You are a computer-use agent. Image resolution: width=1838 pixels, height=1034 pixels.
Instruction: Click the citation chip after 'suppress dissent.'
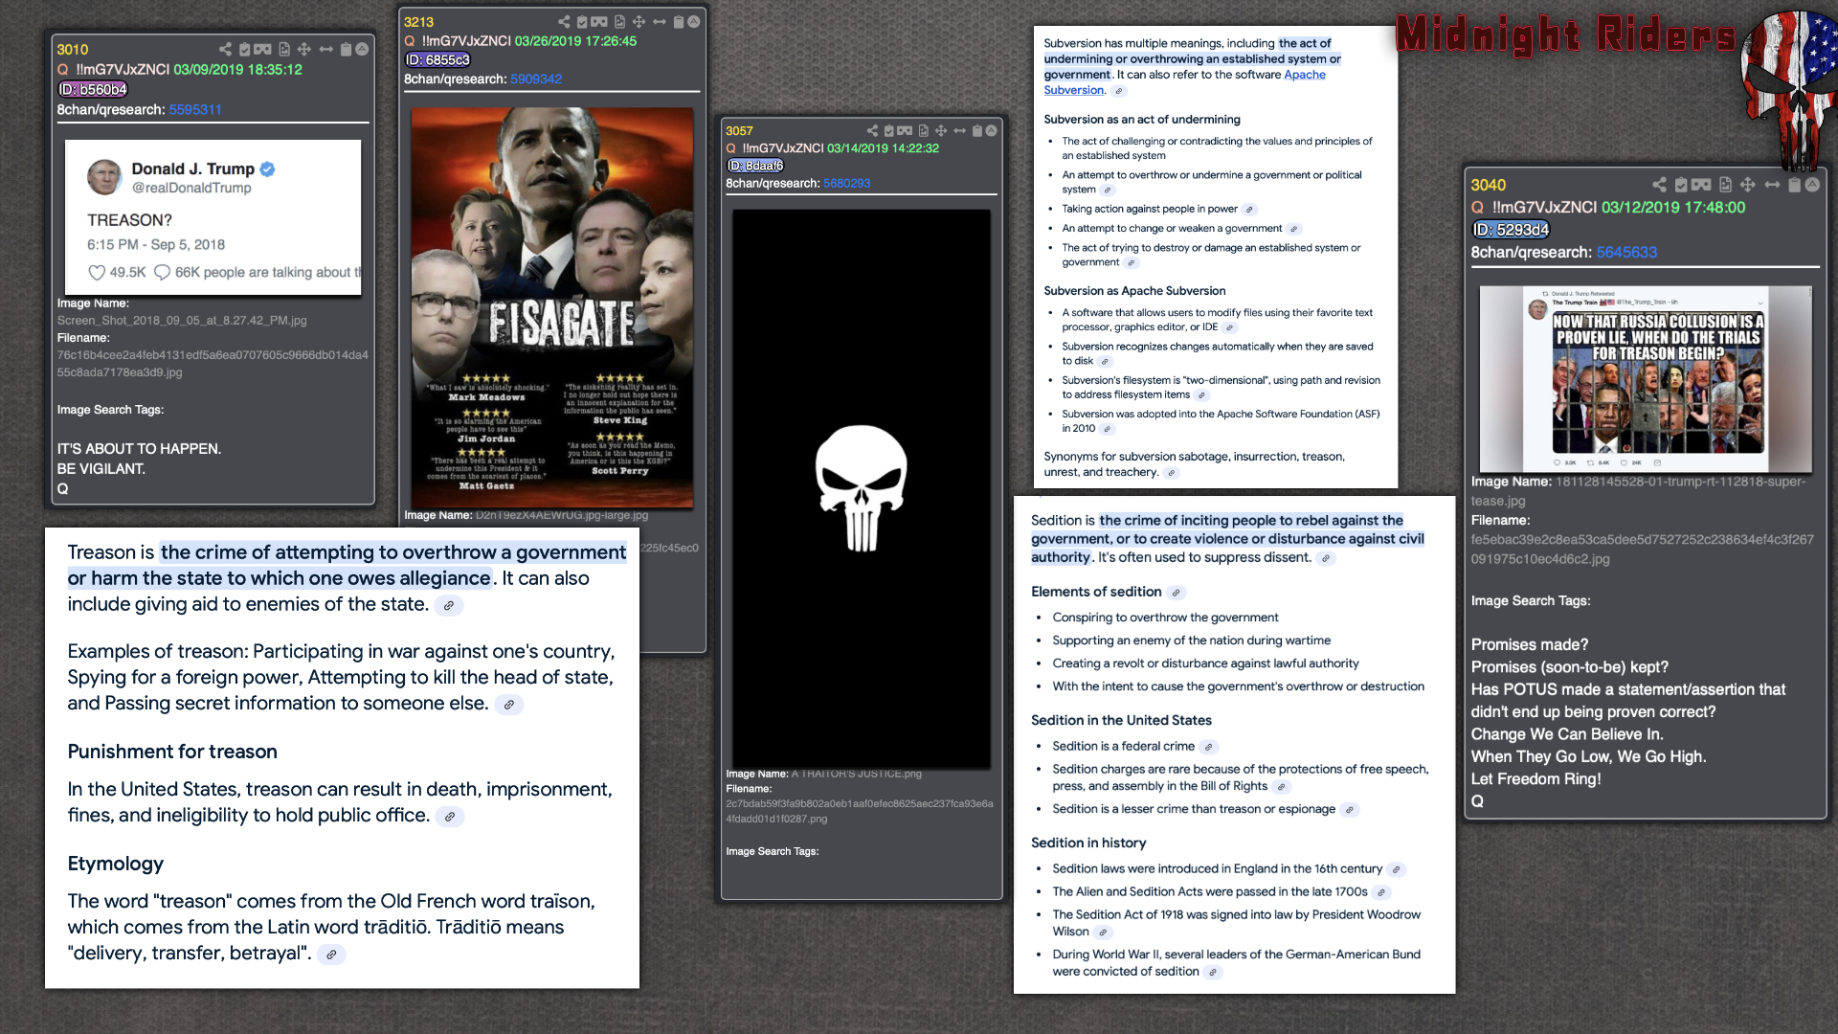(1326, 558)
